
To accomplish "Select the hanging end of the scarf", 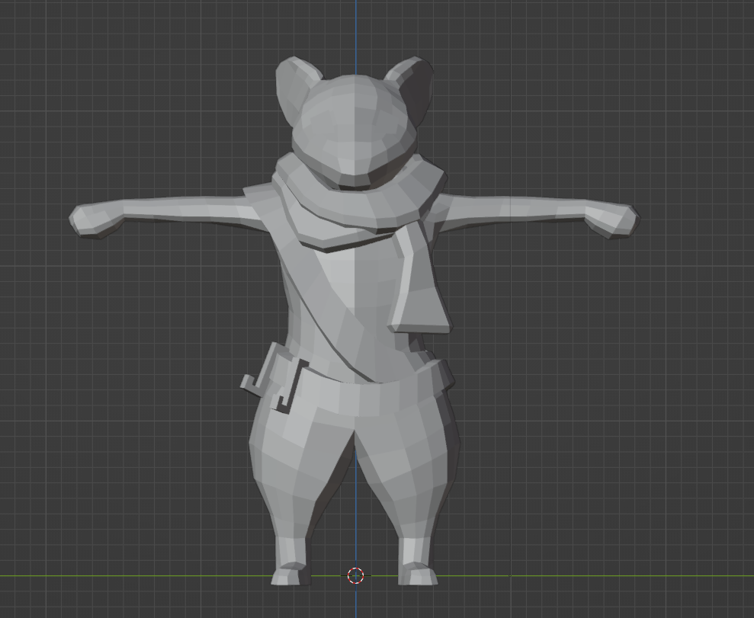I will (x=417, y=290).
